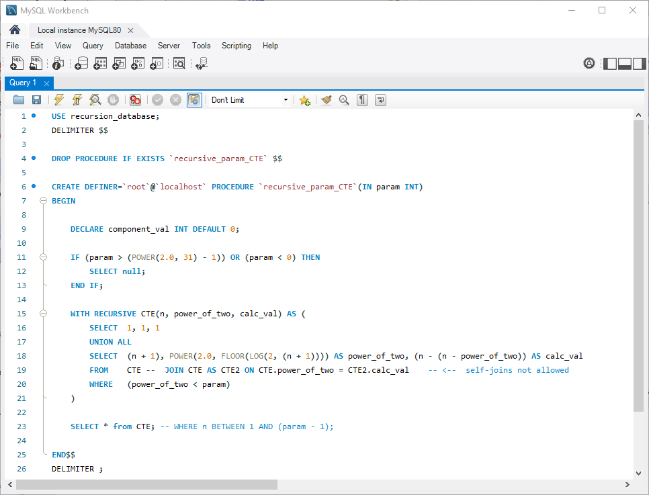Open the Don't Limit dropdown
This screenshot has width=649, height=495.
285,99
